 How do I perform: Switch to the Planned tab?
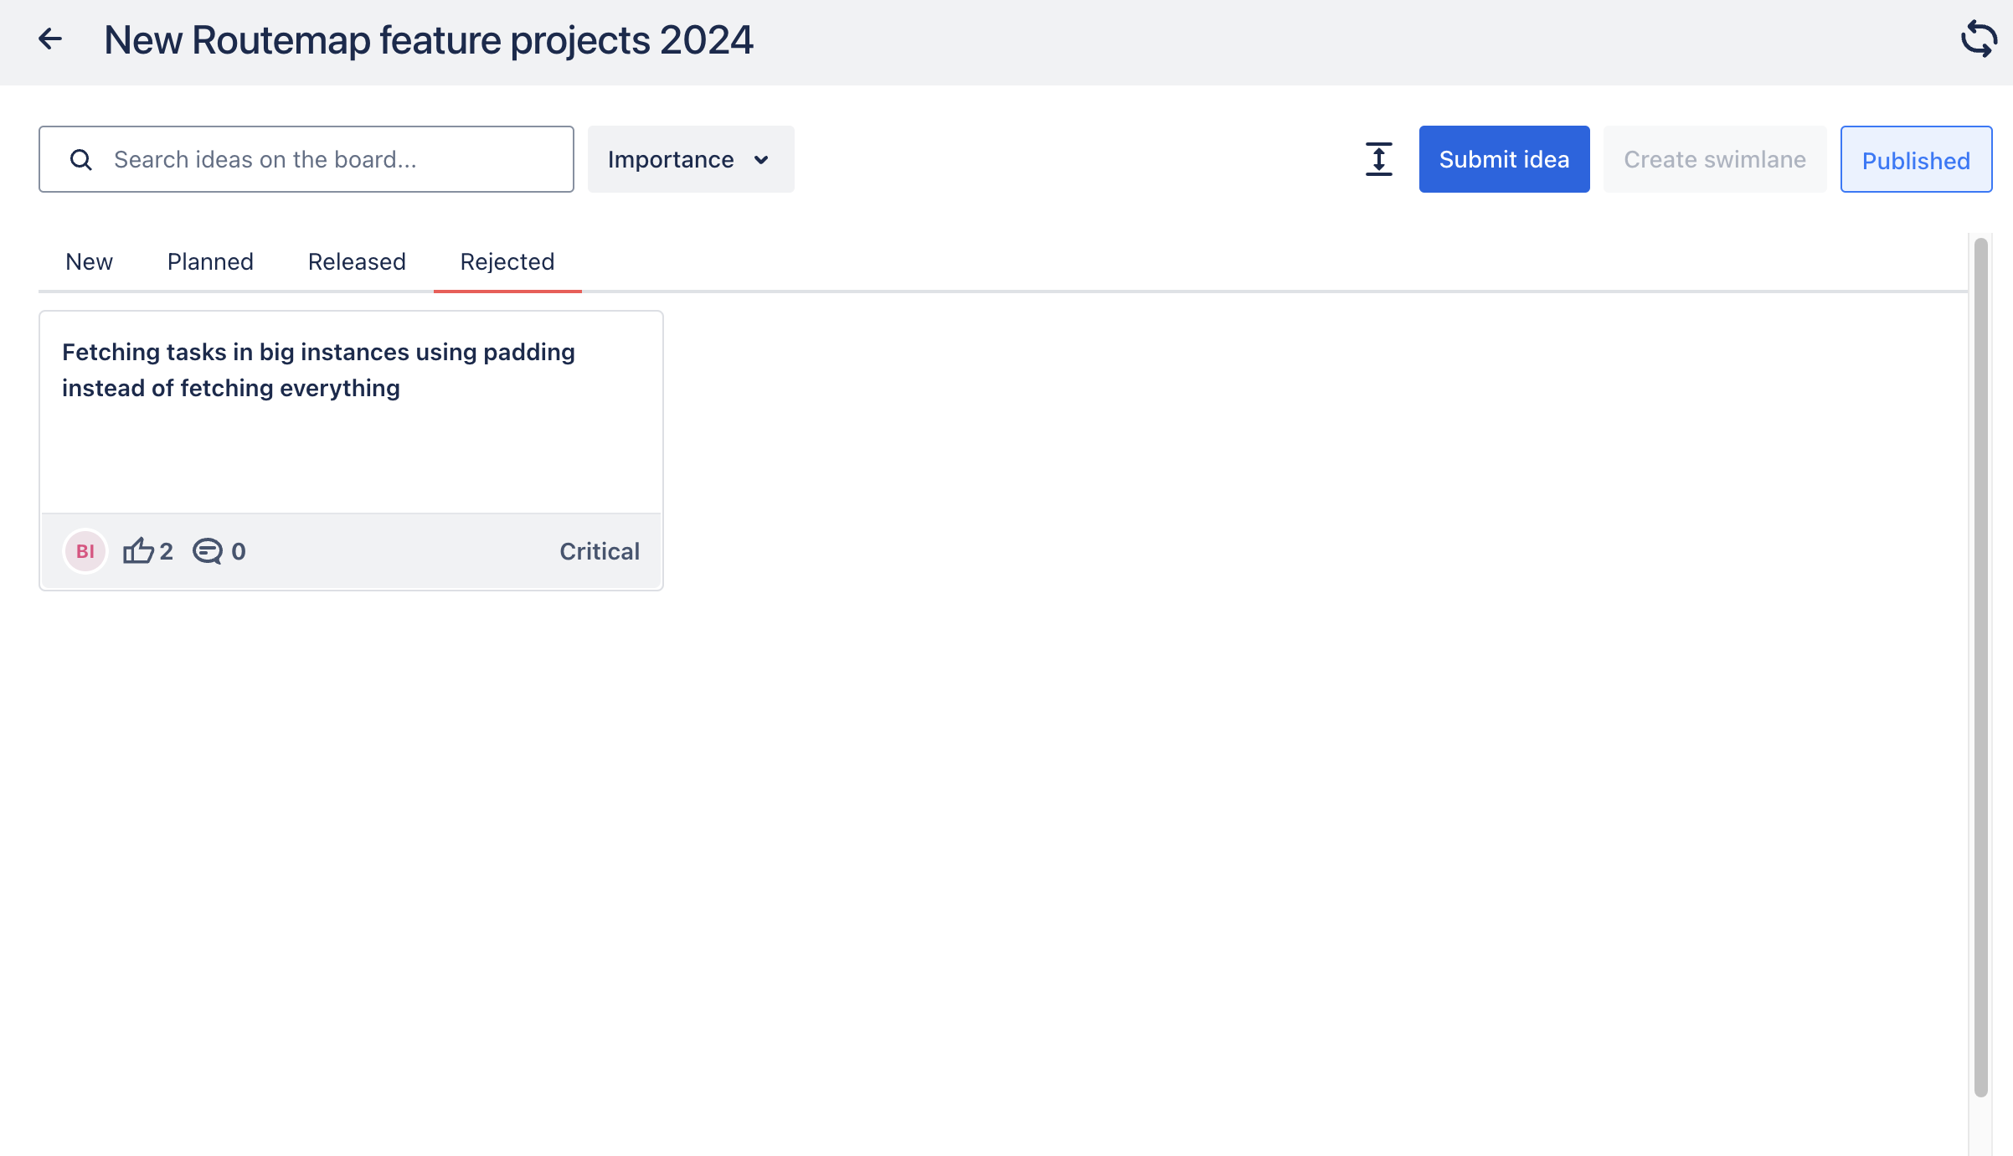pos(210,262)
